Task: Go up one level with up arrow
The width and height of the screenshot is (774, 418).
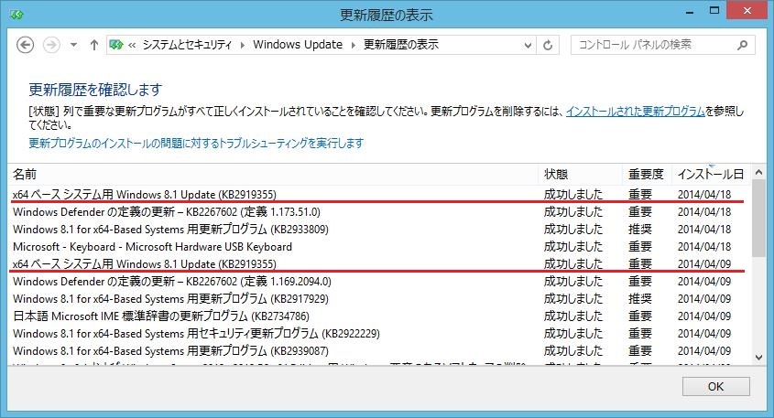Action: (x=93, y=45)
